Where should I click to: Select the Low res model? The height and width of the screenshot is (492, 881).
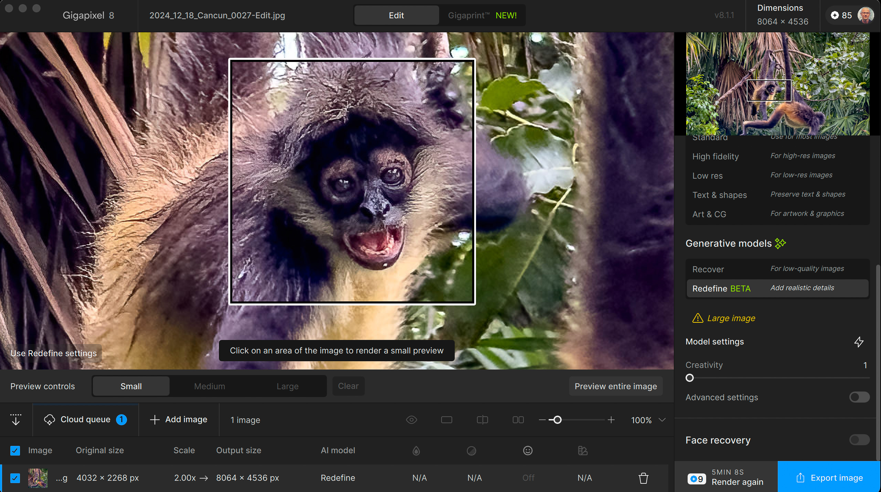click(778, 175)
